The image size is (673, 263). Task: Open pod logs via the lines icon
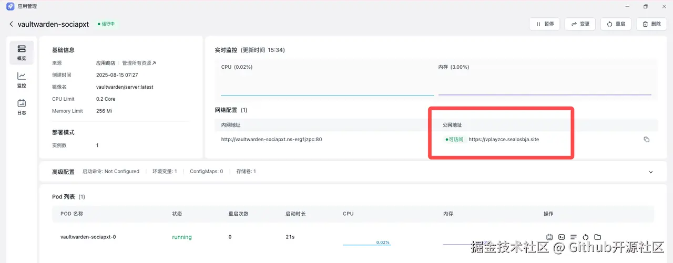pos(574,237)
